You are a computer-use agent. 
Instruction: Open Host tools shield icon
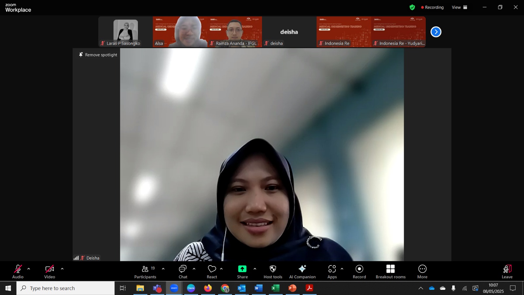pyautogui.click(x=273, y=269)
